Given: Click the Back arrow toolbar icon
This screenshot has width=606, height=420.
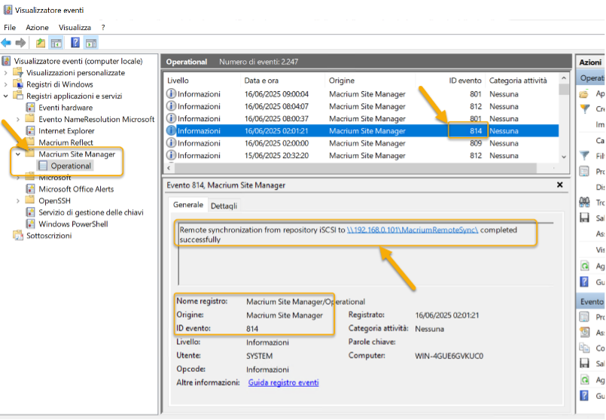Looking at the screenshot, I should (x=6, y=42).
